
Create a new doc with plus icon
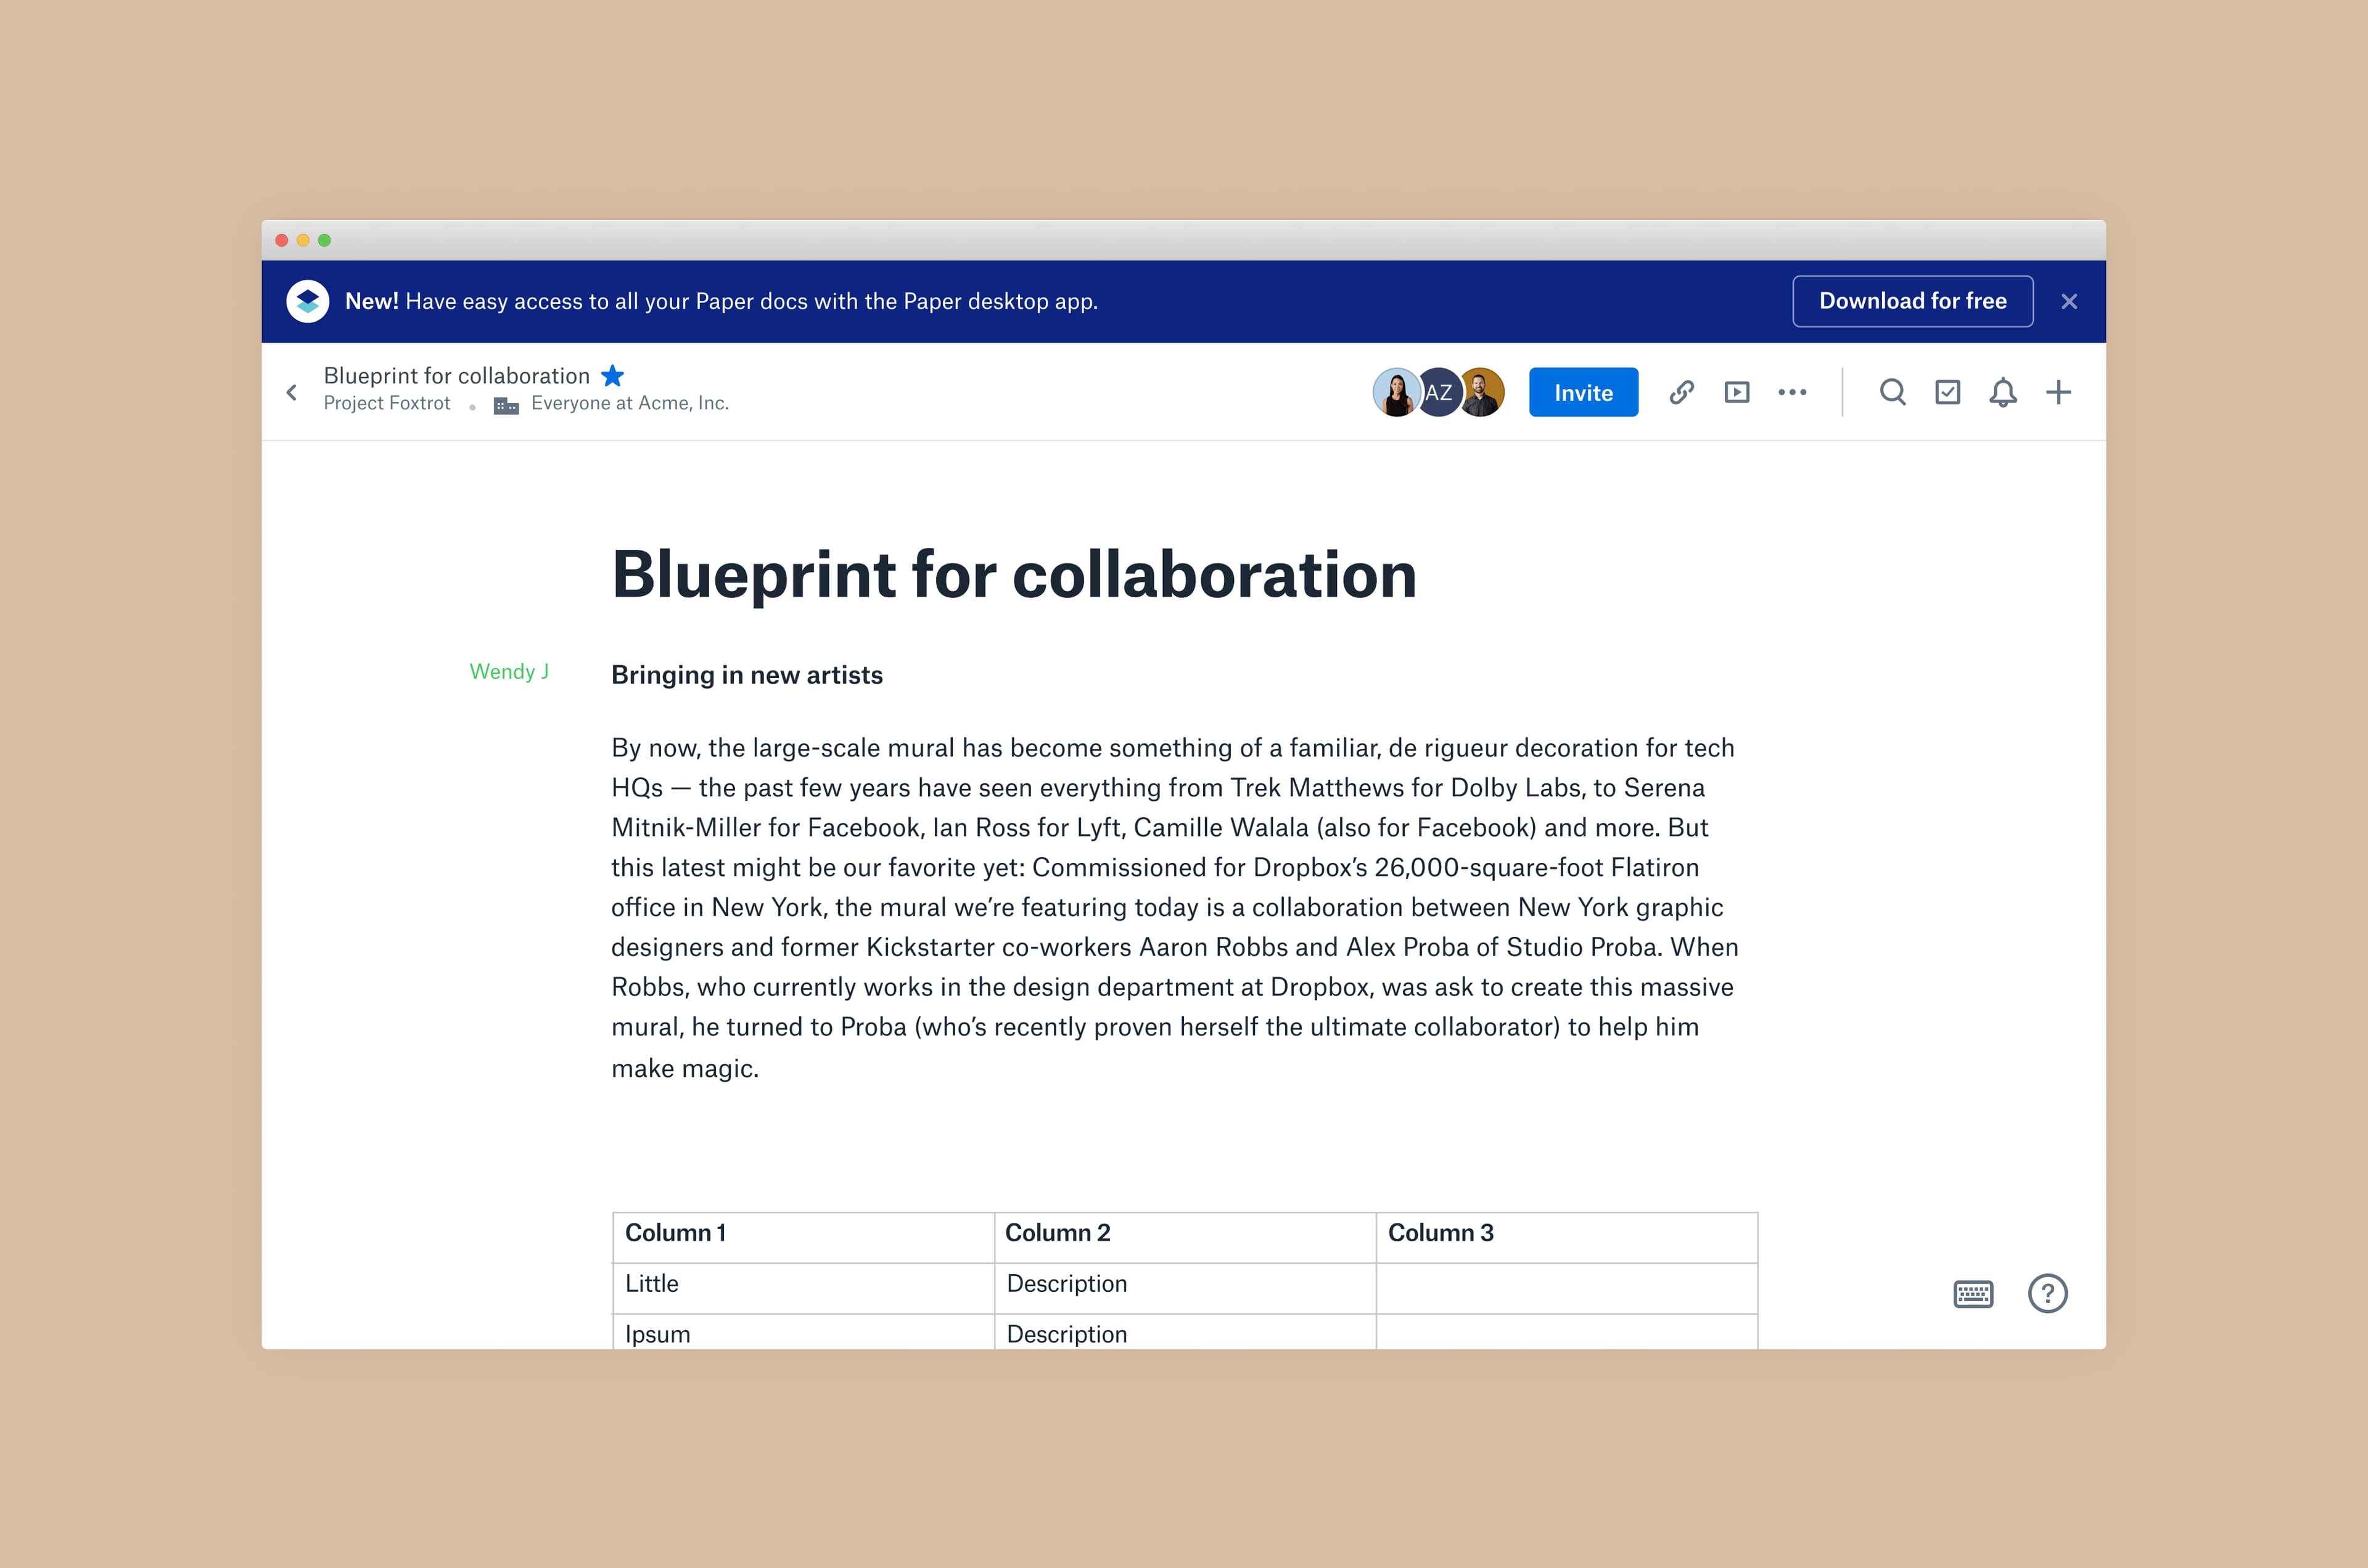2058,392
